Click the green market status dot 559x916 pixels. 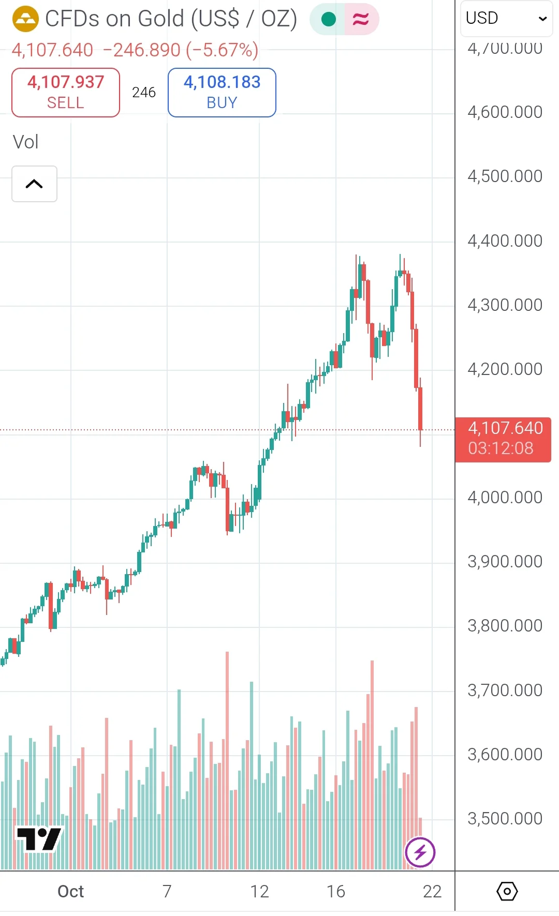coord(328,20)
